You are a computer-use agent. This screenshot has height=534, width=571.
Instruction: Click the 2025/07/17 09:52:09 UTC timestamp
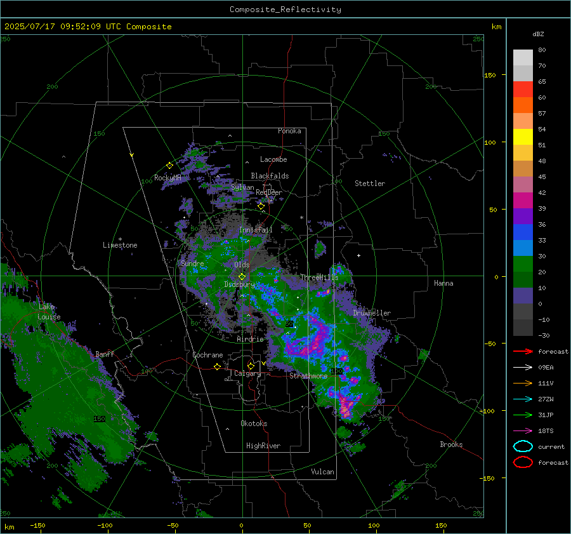88,27
